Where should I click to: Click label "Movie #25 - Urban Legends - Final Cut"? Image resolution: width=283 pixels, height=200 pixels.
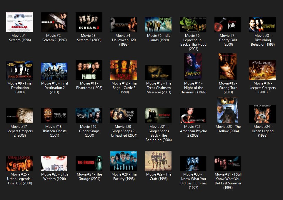tap(20, 179)
